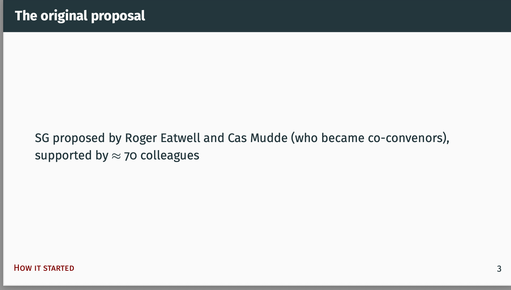The image size is (511, 290).
Task: Click the word "proposal" in the slide title
Action: [118, 16]
